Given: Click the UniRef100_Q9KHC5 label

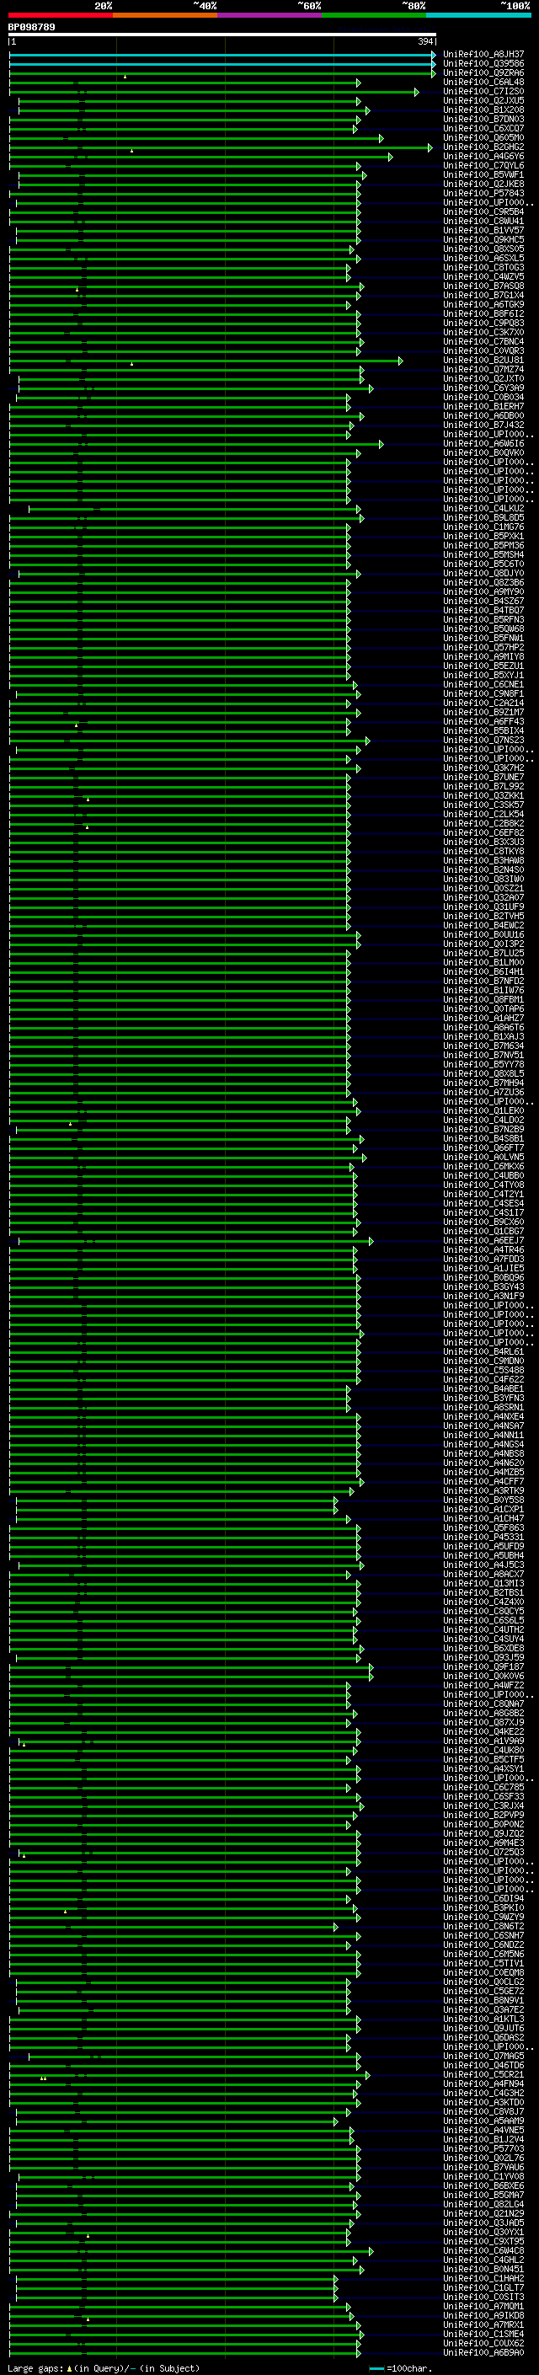Looking at the screenshot, I should click(483, 241).
